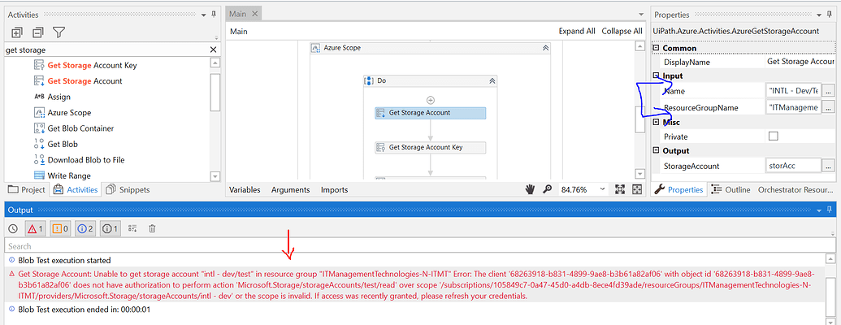Collapse the Input properties section
The width and height of the screenshot is (841, 325).
(656, 76)
